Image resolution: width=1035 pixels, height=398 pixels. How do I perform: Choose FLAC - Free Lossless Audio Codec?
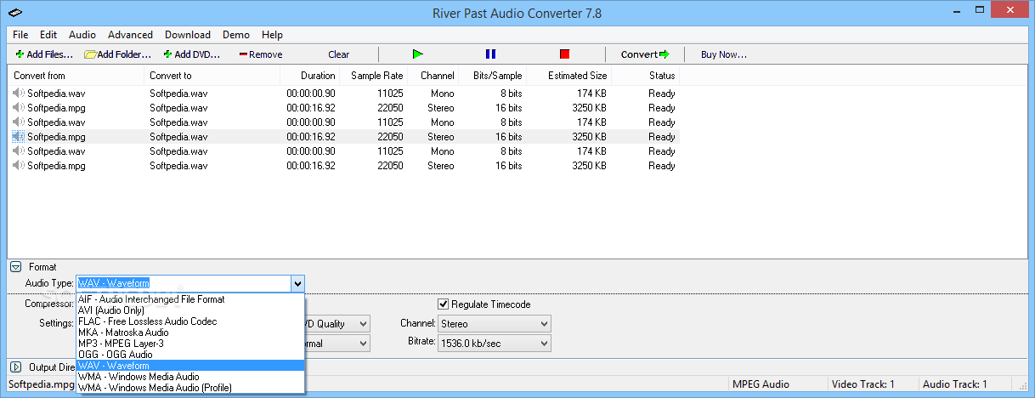189,321
